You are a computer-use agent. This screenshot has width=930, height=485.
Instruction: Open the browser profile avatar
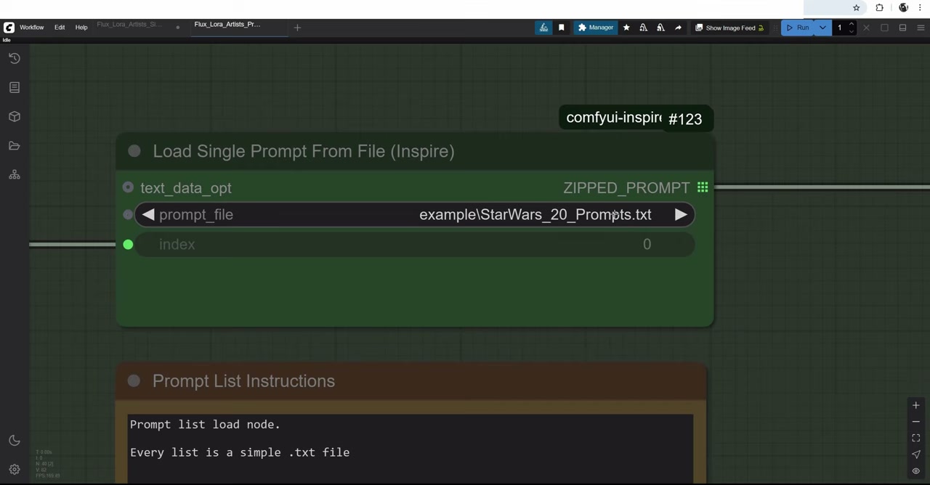[x=903, y=7]
